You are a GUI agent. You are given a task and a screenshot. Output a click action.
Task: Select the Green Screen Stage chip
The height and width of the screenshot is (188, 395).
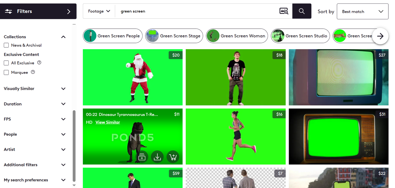(174, 36)
